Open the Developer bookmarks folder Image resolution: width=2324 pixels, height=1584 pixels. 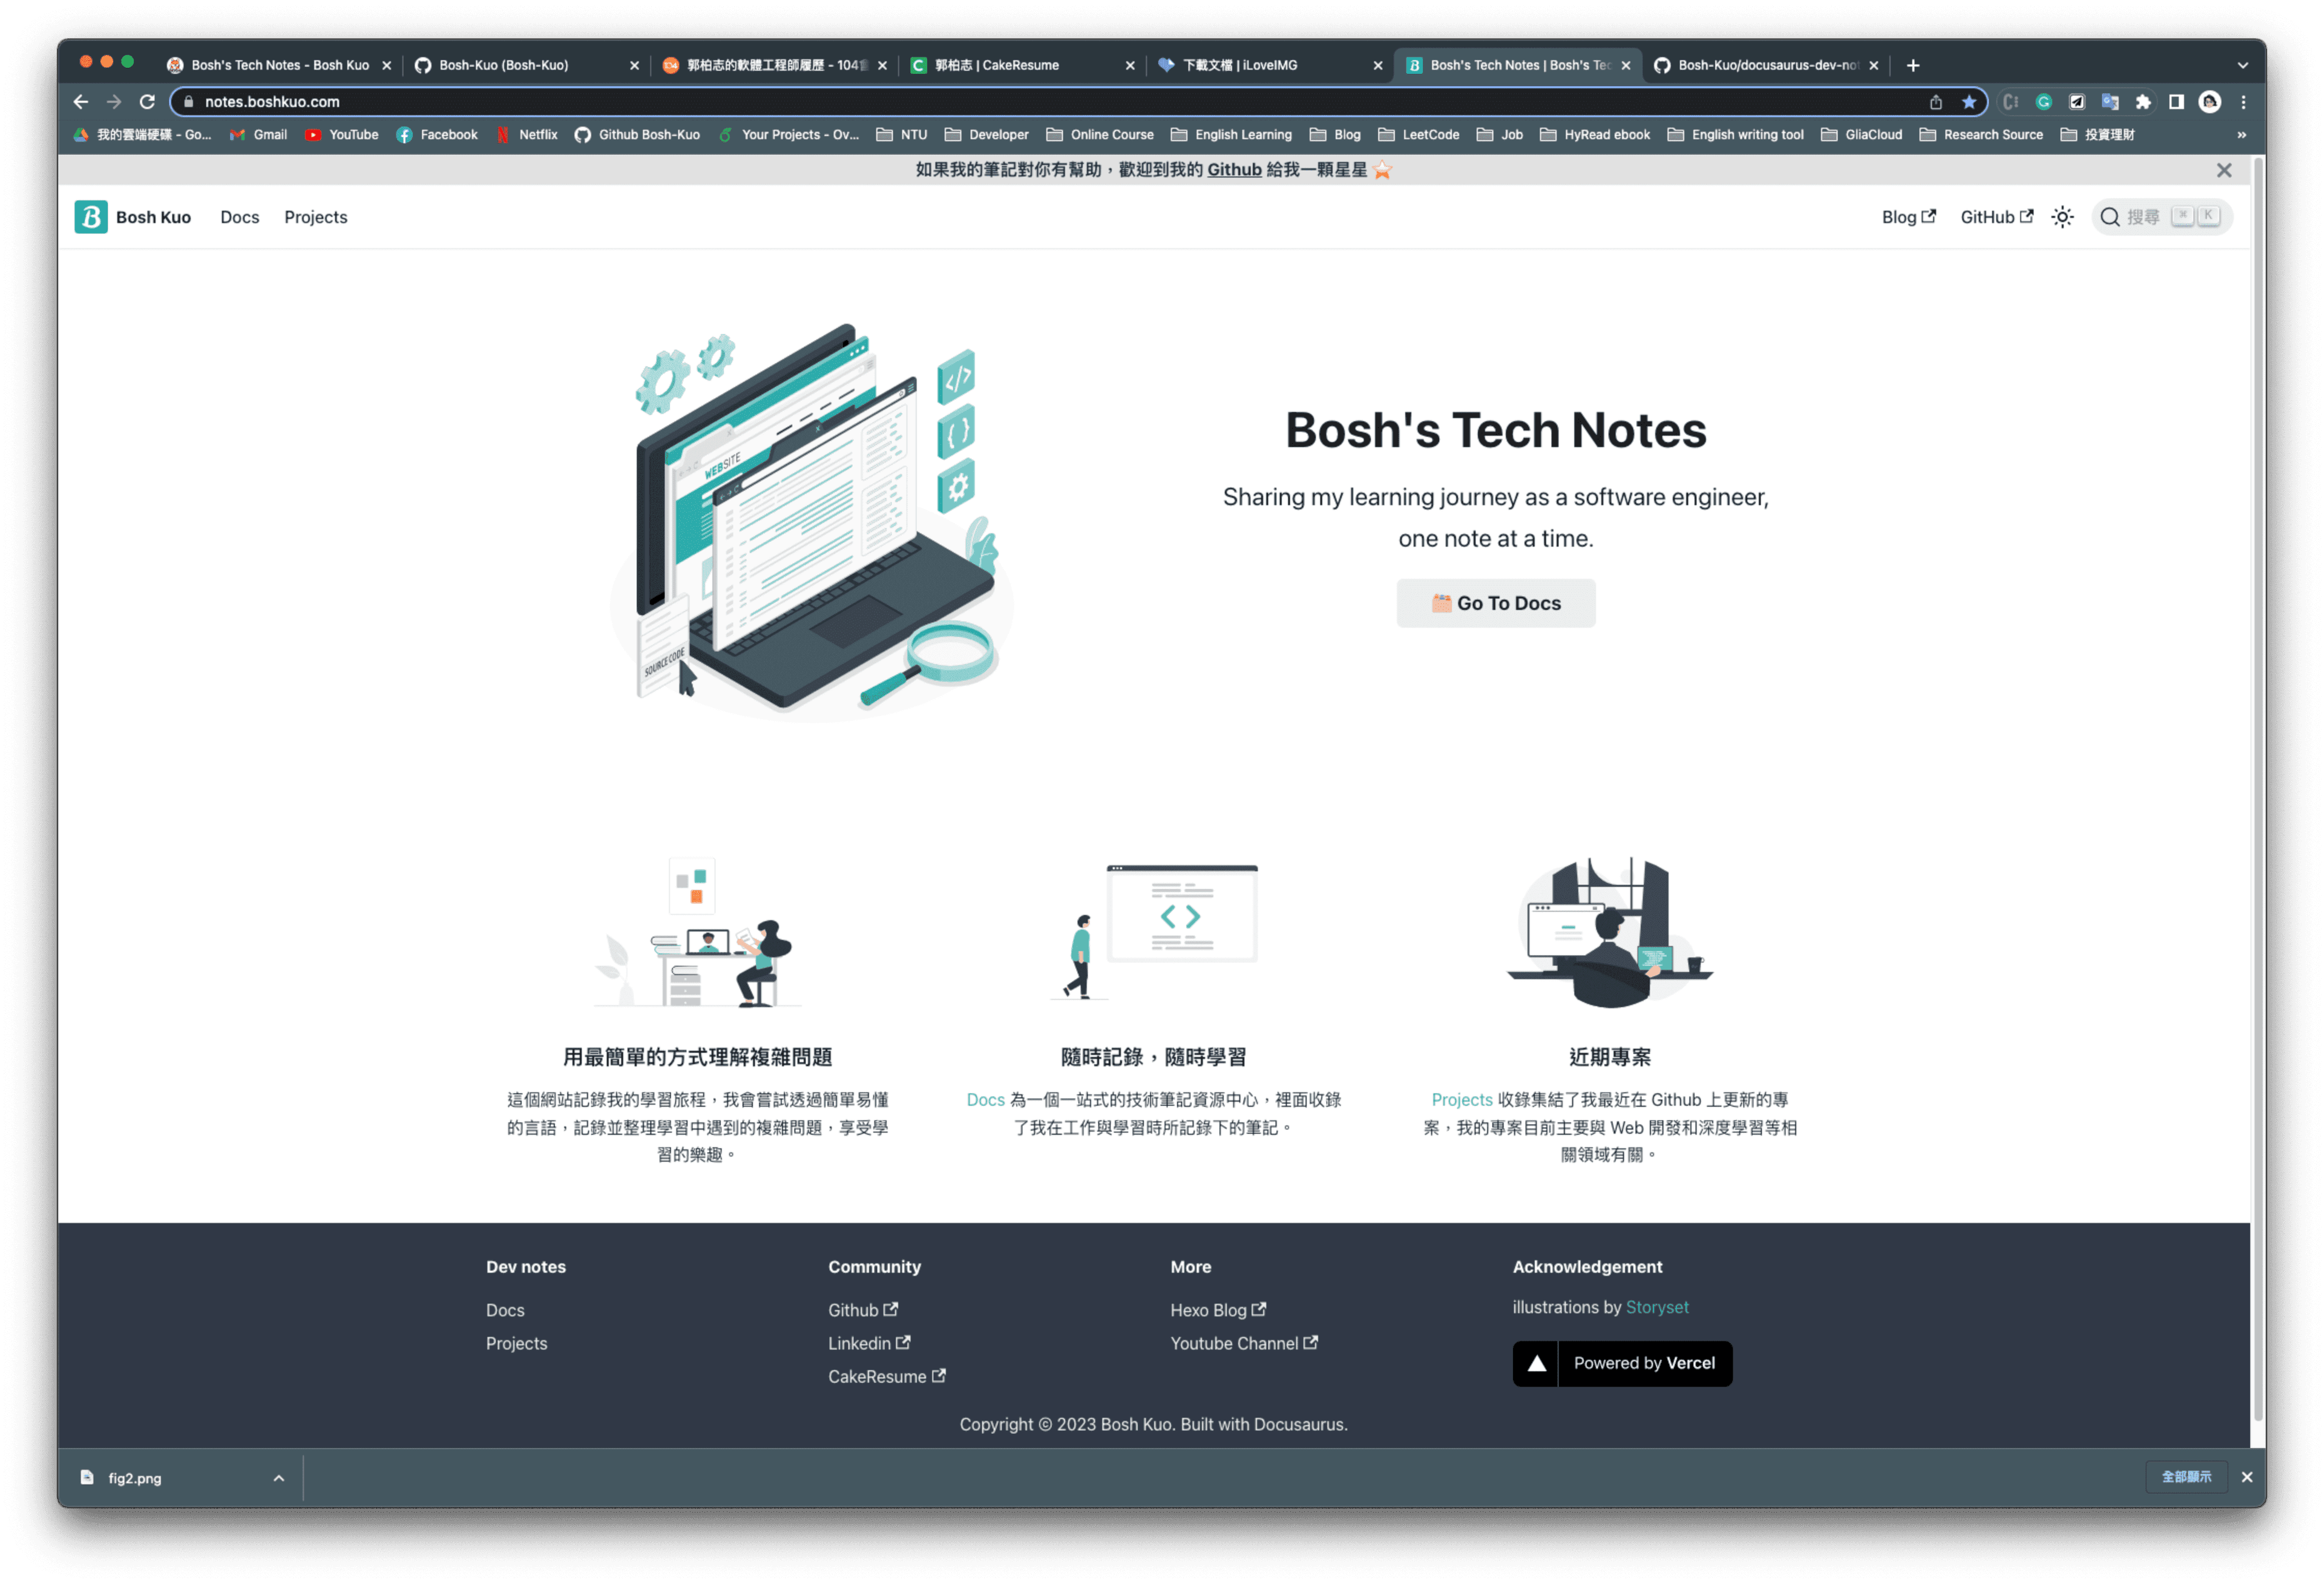986,135
